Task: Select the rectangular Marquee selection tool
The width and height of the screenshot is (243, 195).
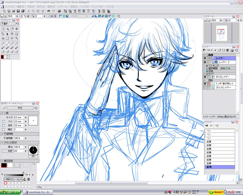Action: click(x=7, y=38)
